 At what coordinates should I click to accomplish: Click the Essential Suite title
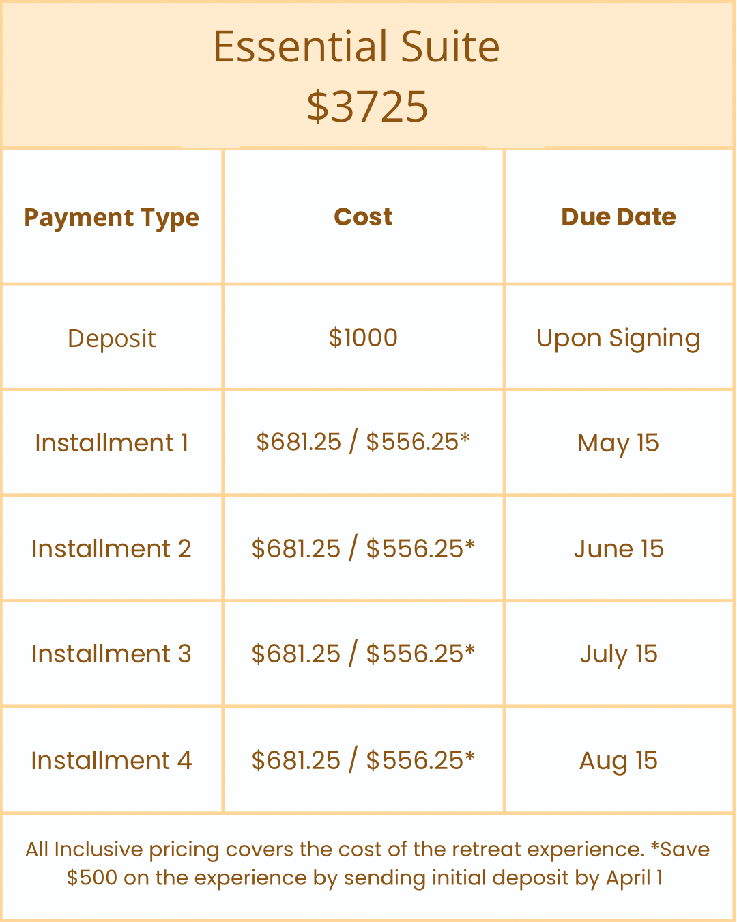pyautogui.click(x=356, y=46)
